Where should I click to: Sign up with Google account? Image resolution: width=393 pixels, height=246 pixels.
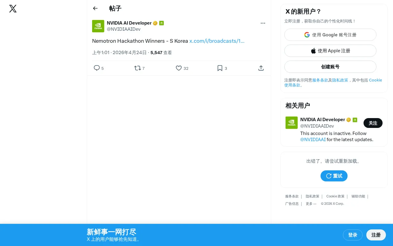coord(330,35)
